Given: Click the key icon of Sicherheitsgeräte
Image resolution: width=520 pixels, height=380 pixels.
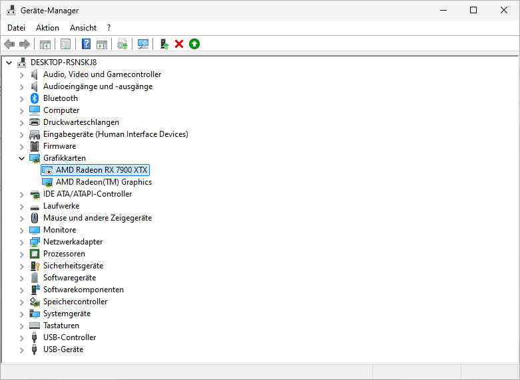Looking at the screenshot, I should [x=35, y=266].
